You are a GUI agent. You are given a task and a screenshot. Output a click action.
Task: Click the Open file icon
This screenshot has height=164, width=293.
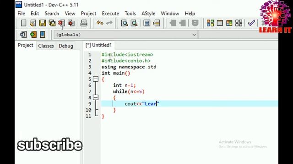click(x=33, y=23)
